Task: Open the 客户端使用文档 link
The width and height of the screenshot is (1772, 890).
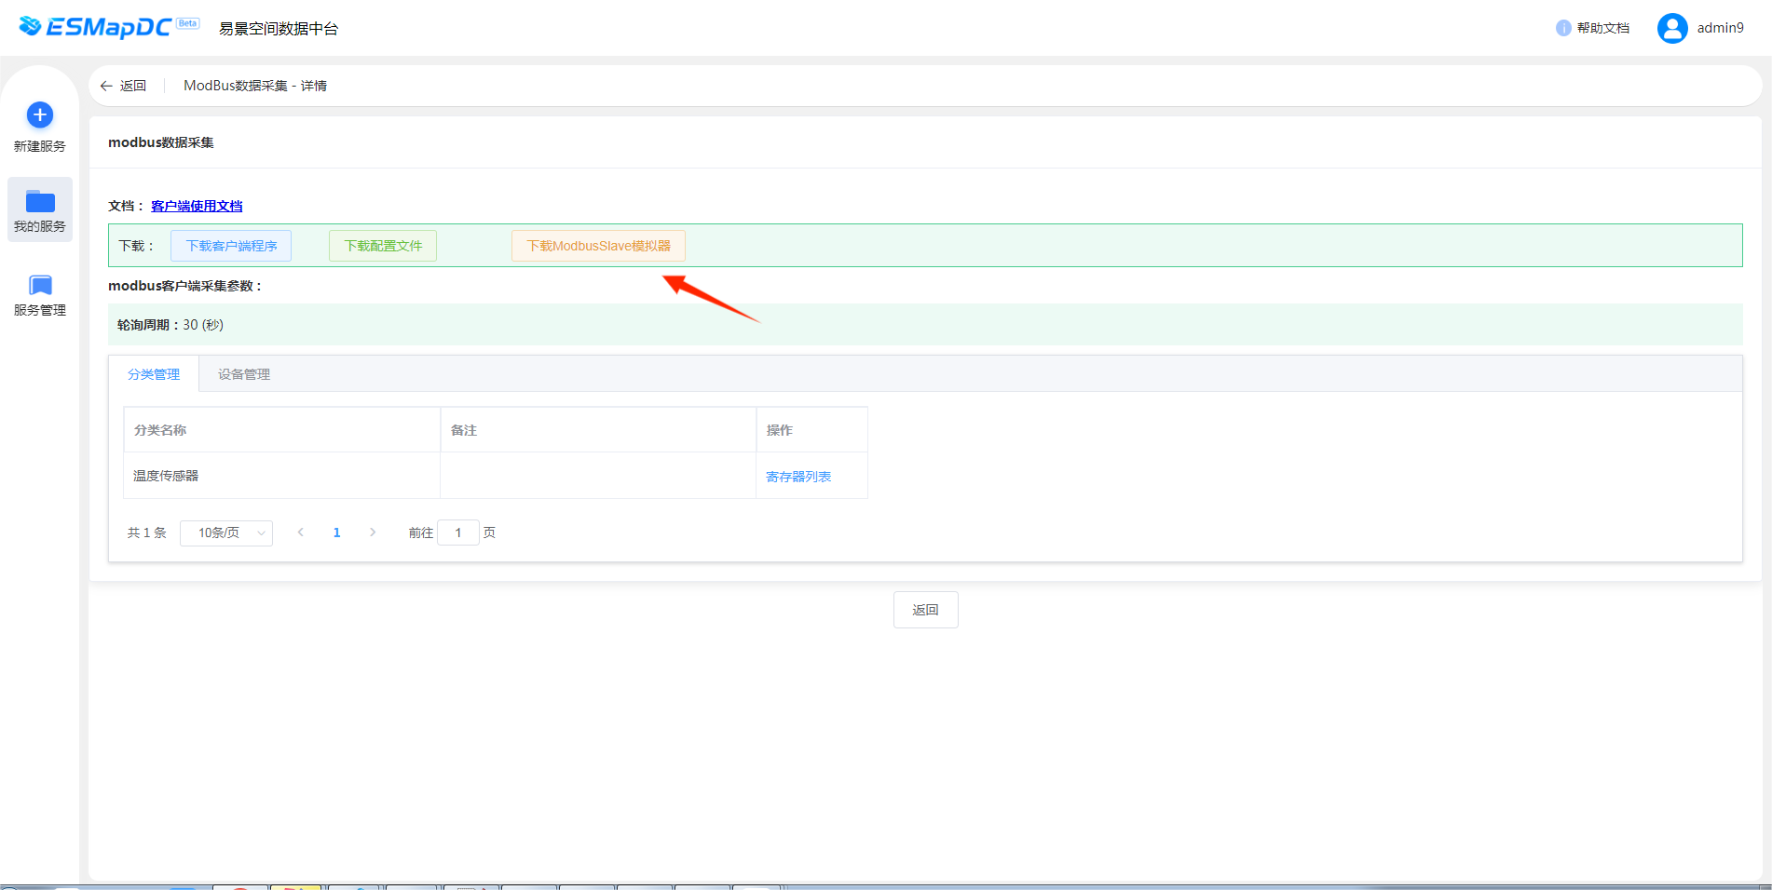Action: [x=197, y=206]
